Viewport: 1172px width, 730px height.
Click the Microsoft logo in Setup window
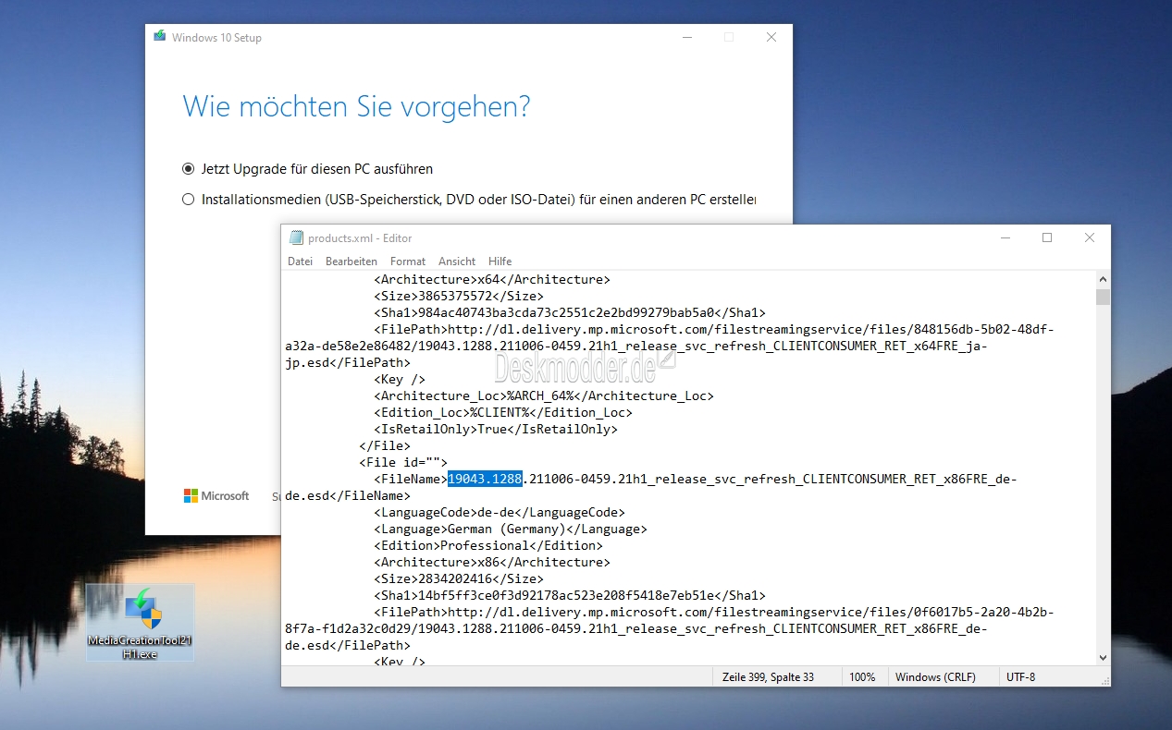(x=216, y=496)
